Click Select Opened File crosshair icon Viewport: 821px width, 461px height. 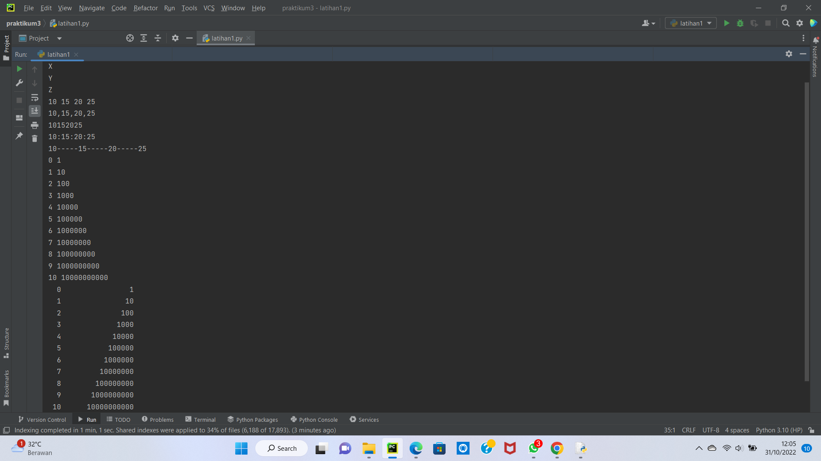click(130, 38)
